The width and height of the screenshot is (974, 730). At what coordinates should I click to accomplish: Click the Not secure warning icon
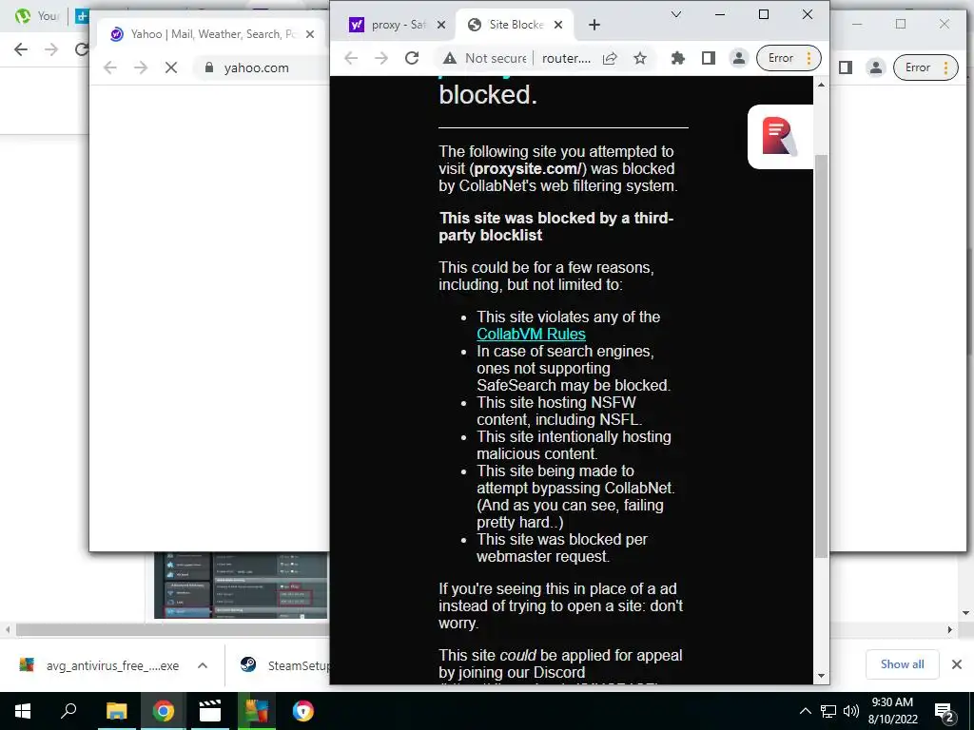450,58
